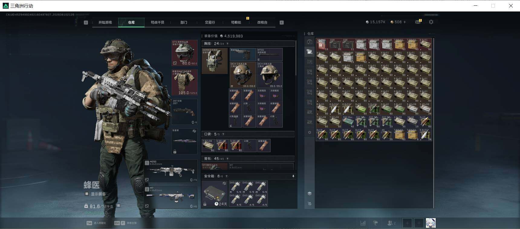This screenshot has height=229, width=520.
Task: Toggle the 显示装备 checkbox
Action: [x=86, y=194]
